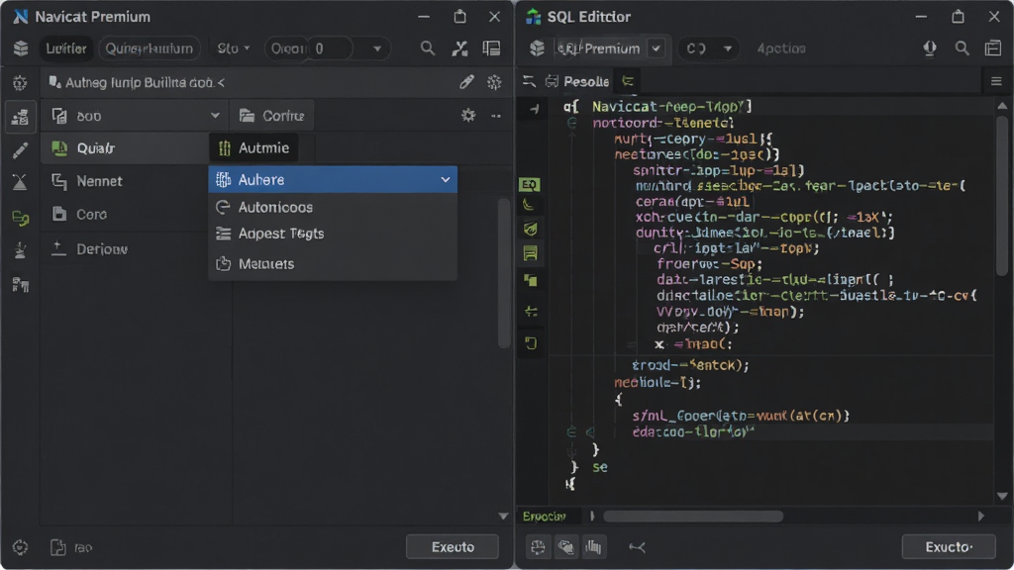Click the vertical scrollbar of the code editor
The image size is (1014, 570).
(1002, 194)
